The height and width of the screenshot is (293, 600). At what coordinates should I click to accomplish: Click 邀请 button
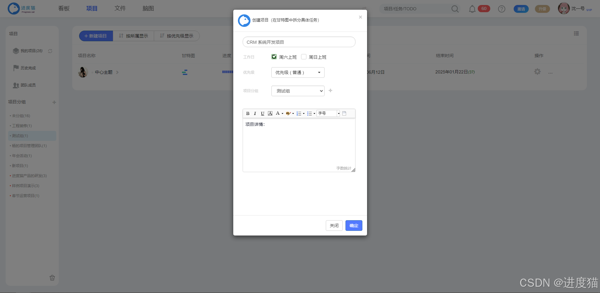[521, 9]
